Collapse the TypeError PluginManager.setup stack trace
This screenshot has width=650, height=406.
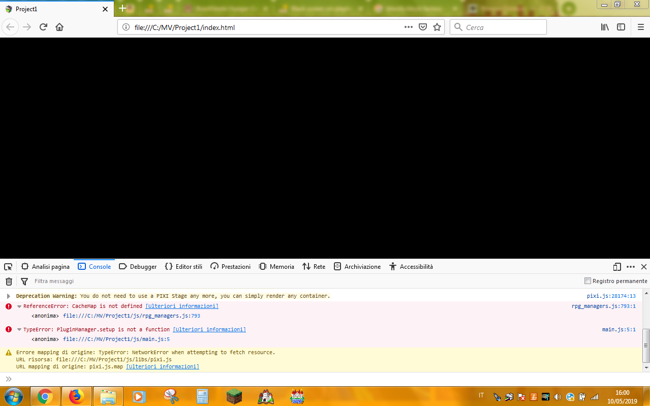(x=19, y=330)
